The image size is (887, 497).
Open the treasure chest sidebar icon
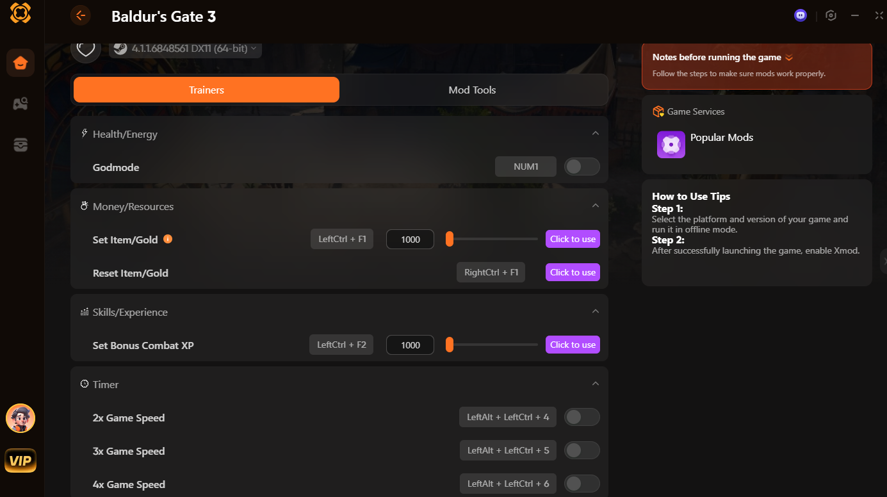click(20, 145)
